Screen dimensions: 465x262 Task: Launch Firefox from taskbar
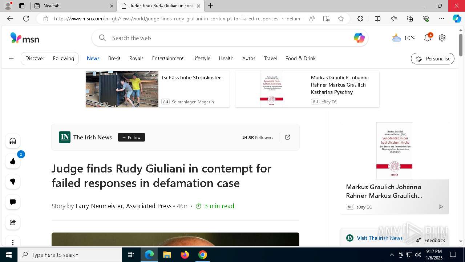pos(185,255)
